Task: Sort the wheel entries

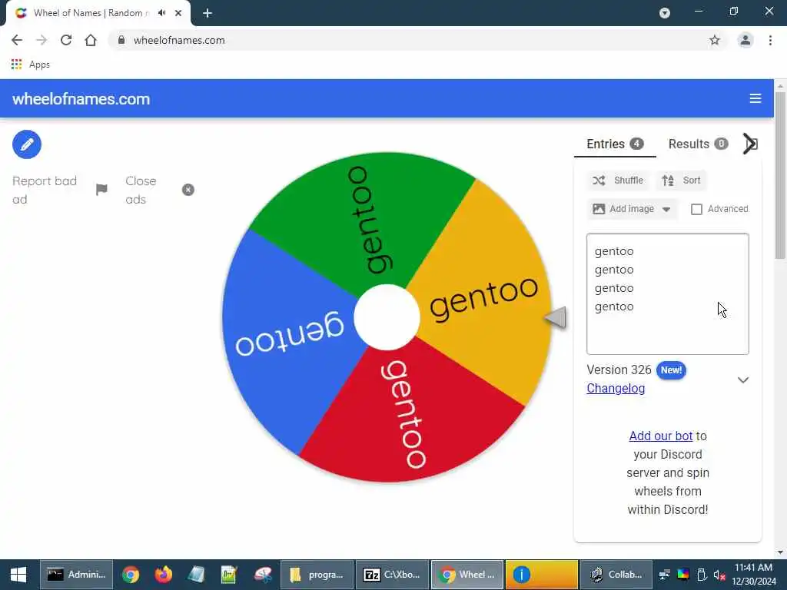Action: point(682,180)
